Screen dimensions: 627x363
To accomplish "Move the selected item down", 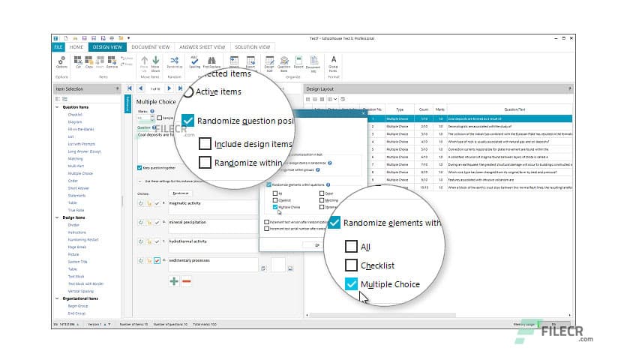I will click(155, 62).
